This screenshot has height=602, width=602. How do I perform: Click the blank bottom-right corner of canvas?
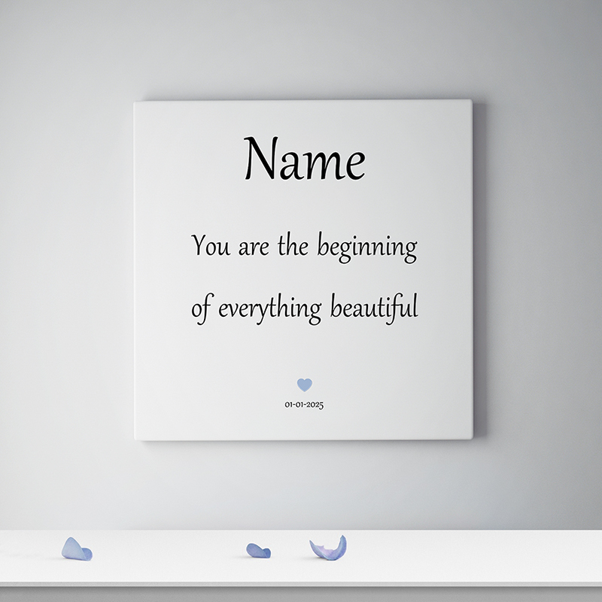coord(451,420)
